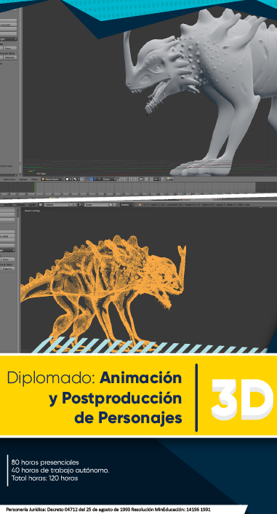The width and height of the screenshot is (277, 514).
Task: Open the Ventana menu in the lower Blender window
Action: pos(20,205)
